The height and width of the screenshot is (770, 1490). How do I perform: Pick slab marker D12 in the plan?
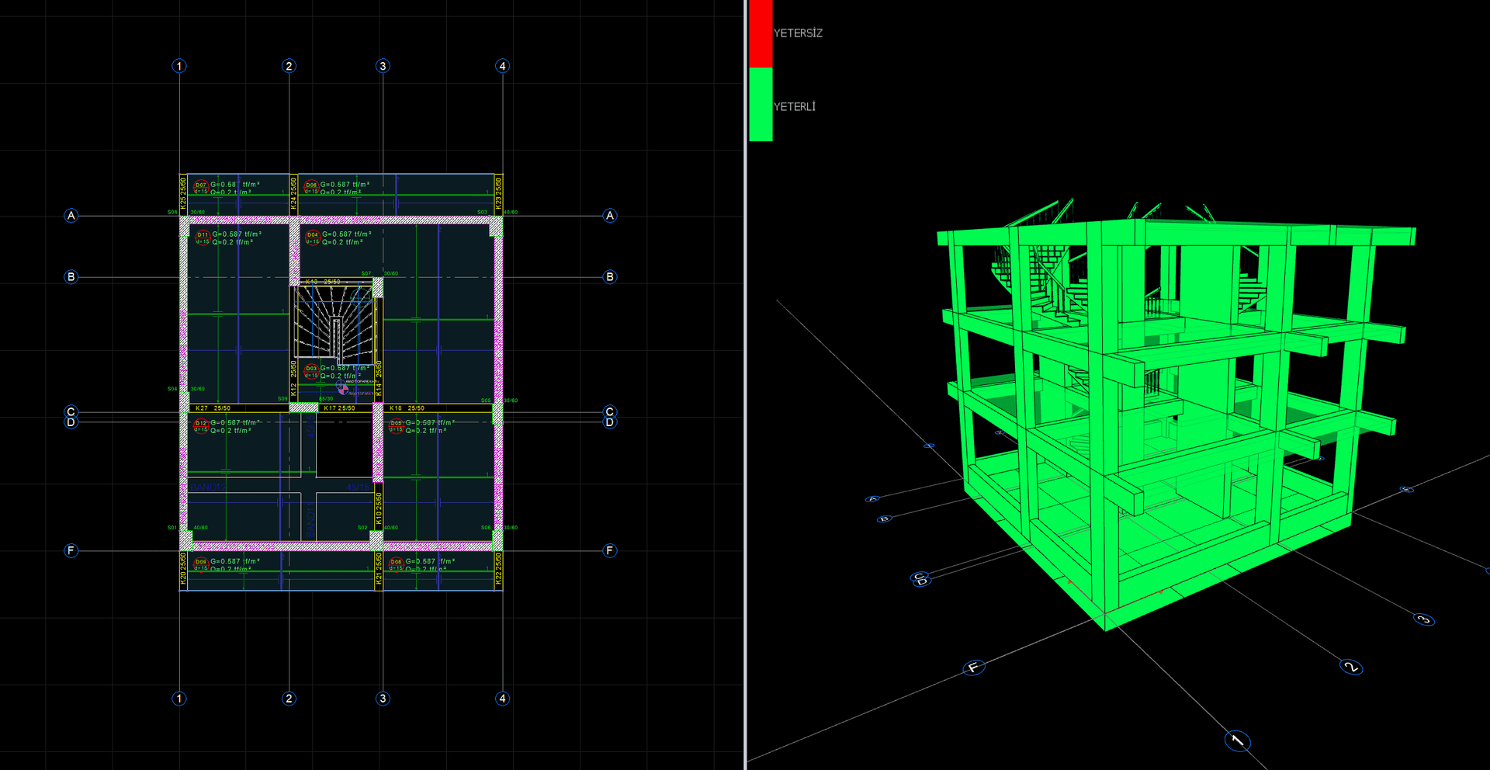[x=201, y=425]
